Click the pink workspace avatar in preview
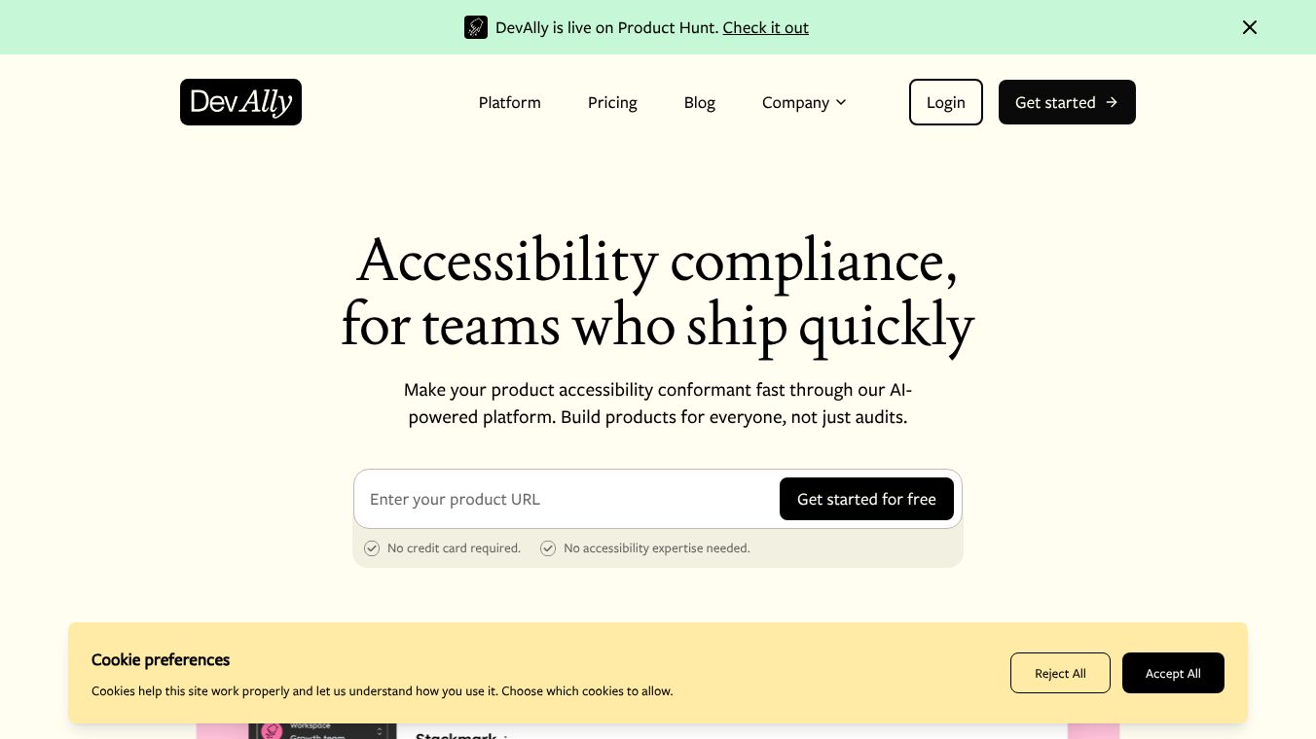 [272, 730]
